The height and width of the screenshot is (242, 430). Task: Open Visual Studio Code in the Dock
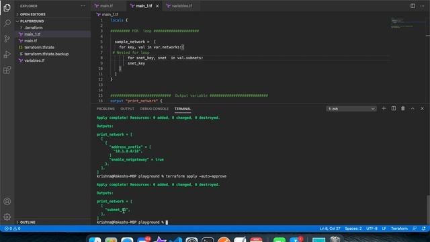[x=175, y=240]
